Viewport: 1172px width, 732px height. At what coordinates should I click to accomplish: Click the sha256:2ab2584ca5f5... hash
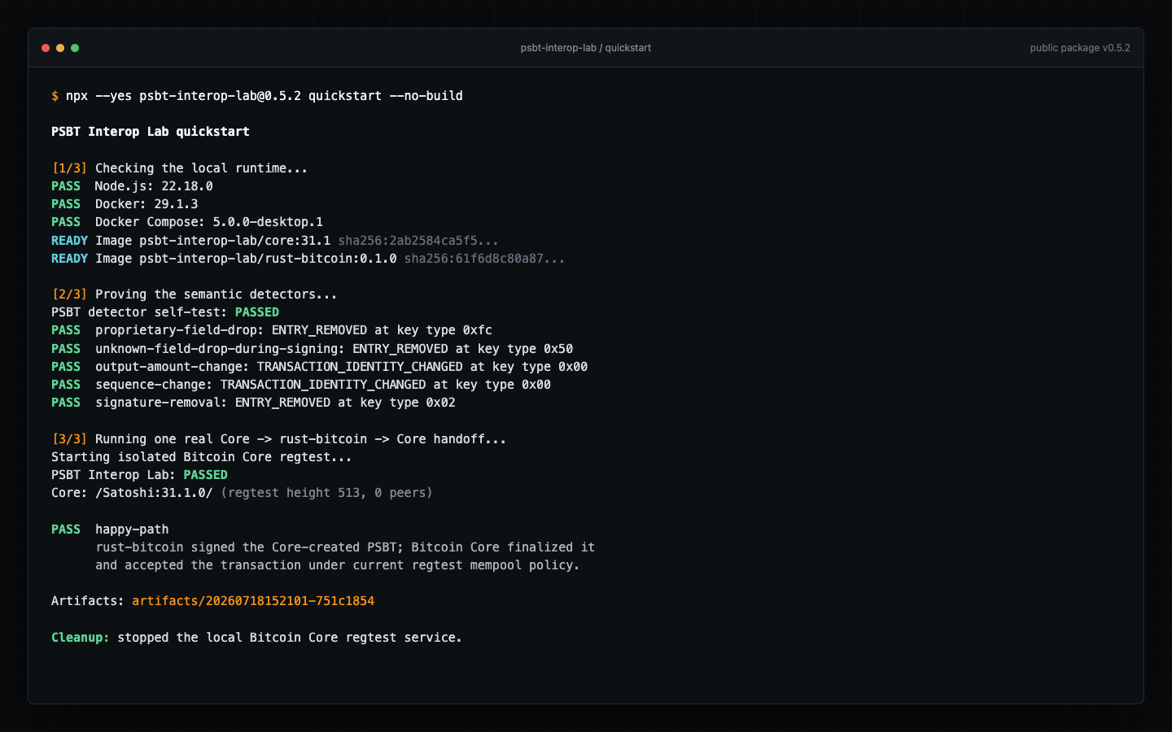[418, 241]
